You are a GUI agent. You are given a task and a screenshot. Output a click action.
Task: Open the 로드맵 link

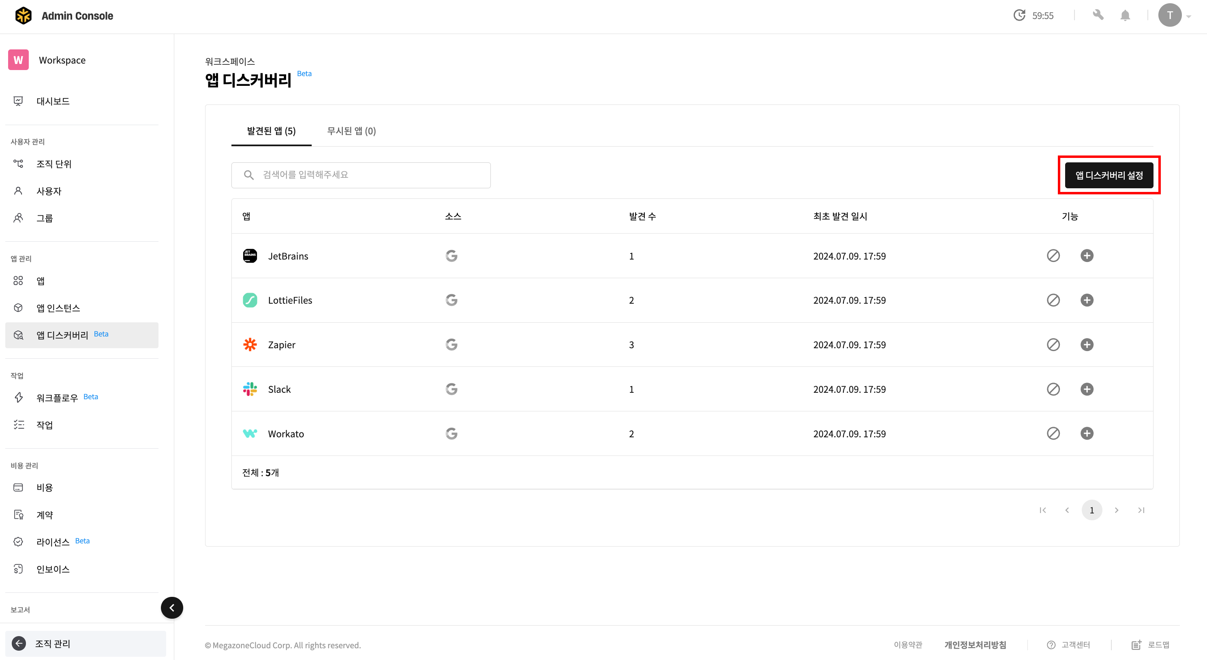click(x=1150, y=645)
